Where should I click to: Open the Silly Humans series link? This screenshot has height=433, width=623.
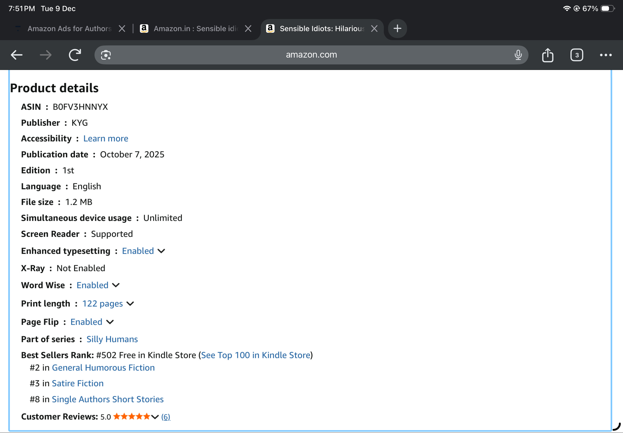click(x=112, y=339)
